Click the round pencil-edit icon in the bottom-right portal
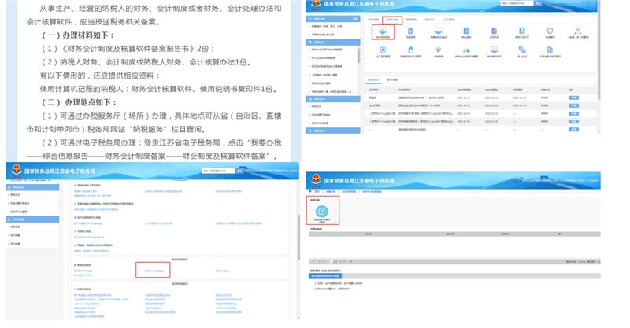This screenshot has width=630, height=328. point(322,211)
